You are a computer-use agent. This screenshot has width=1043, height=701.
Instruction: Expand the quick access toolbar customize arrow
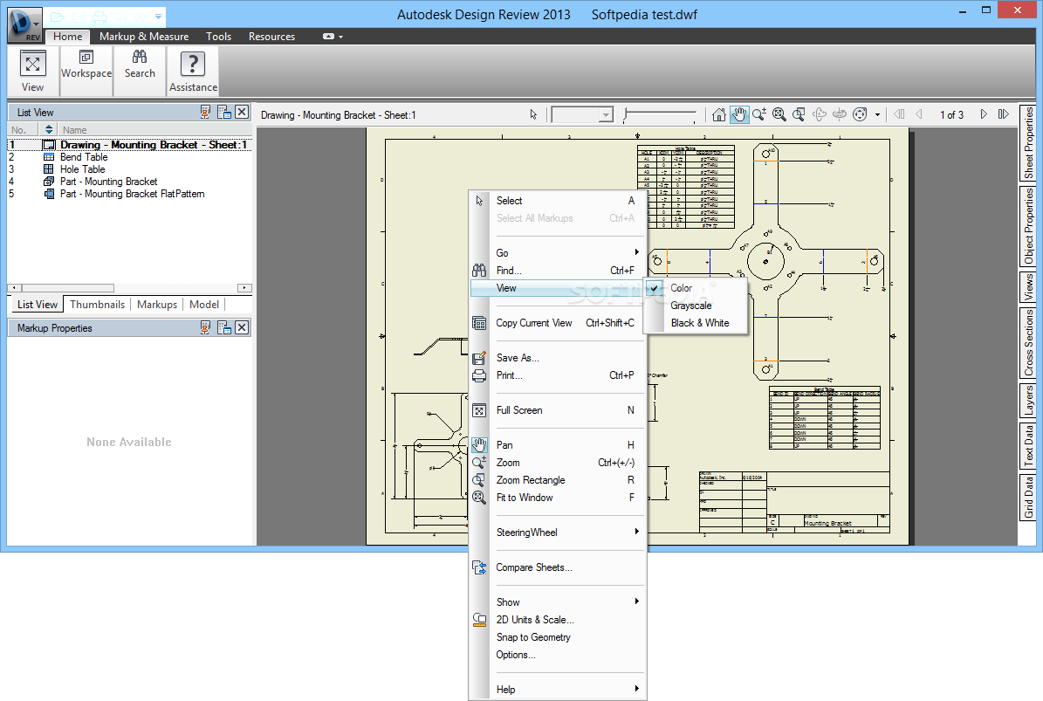(x=158, y=17)
